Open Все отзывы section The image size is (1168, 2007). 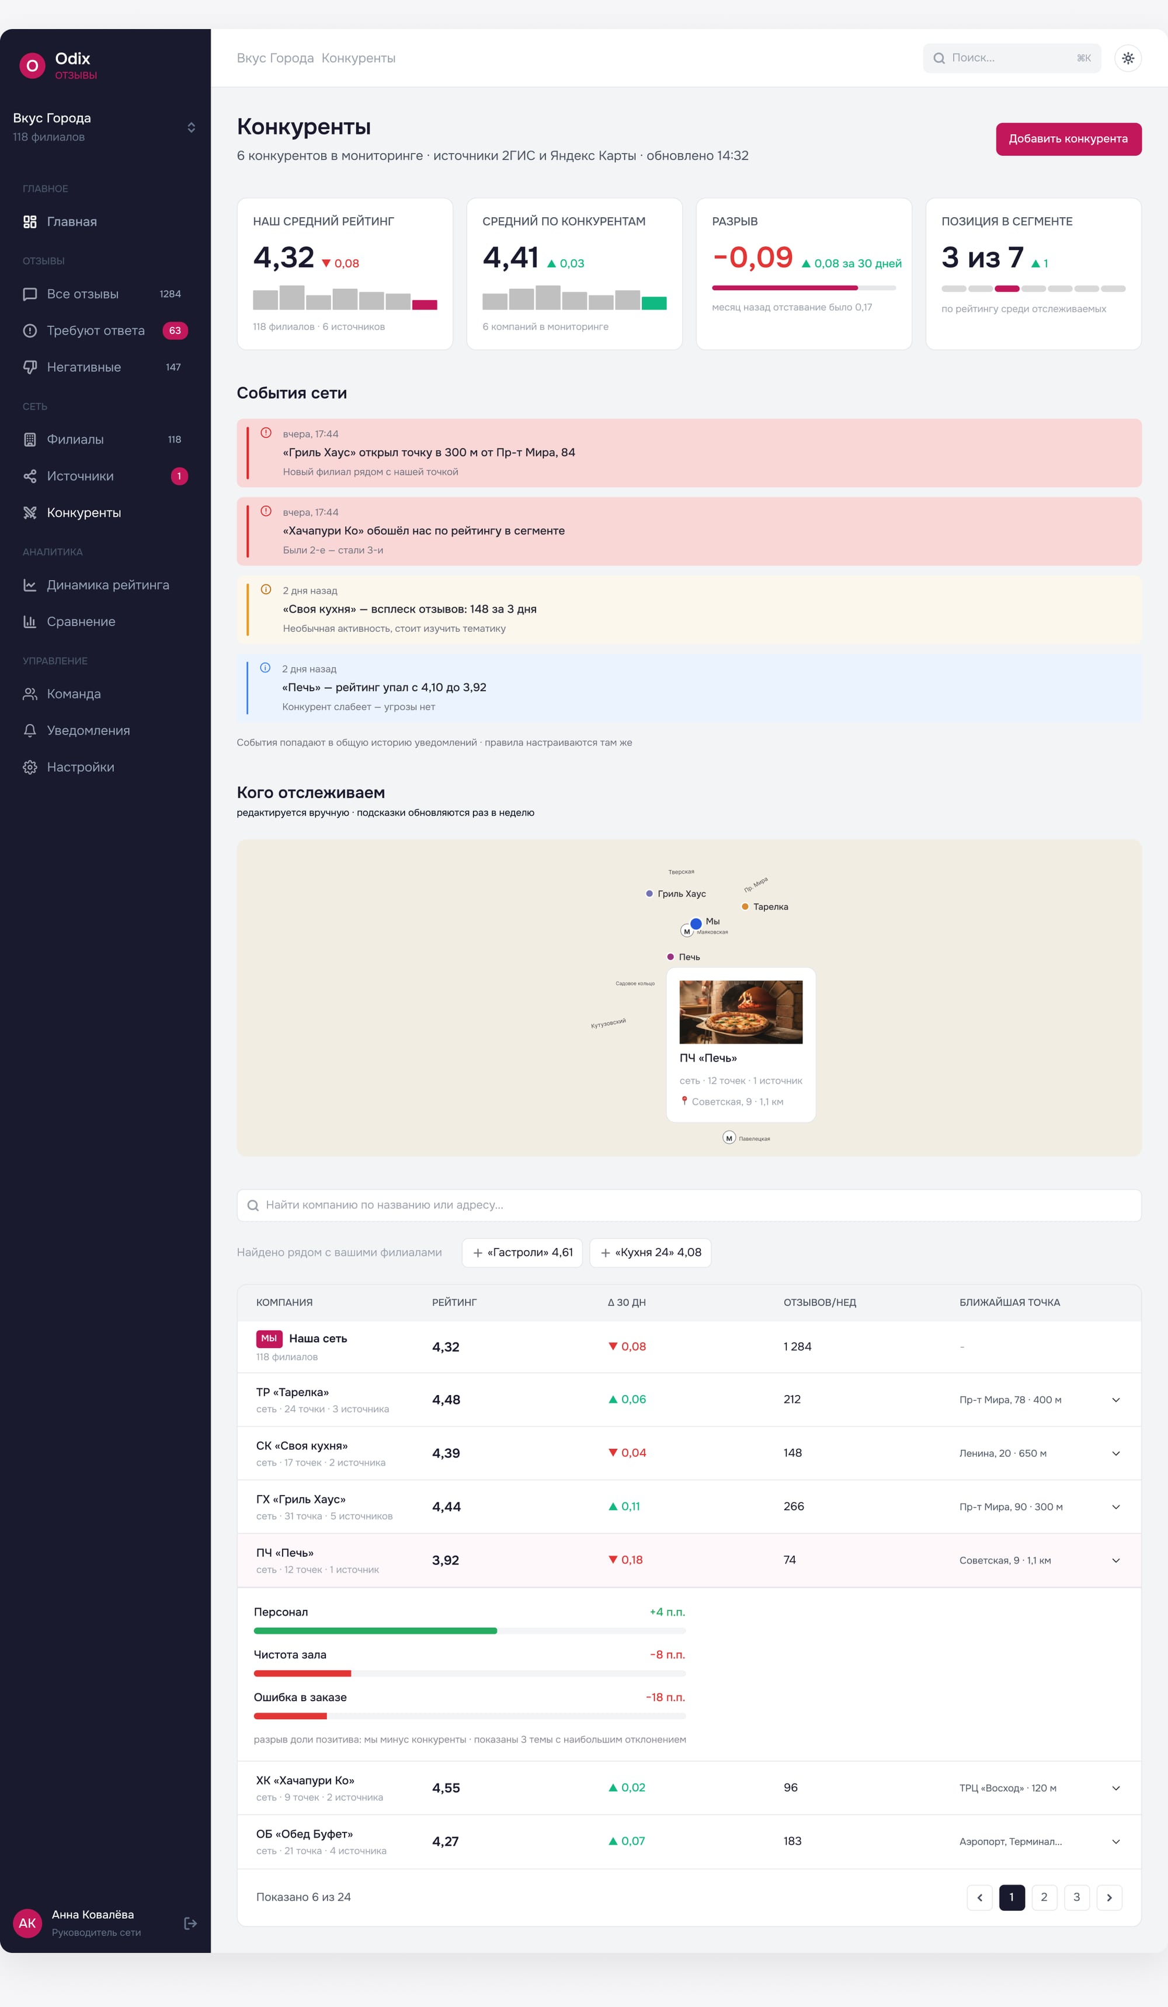105,294
